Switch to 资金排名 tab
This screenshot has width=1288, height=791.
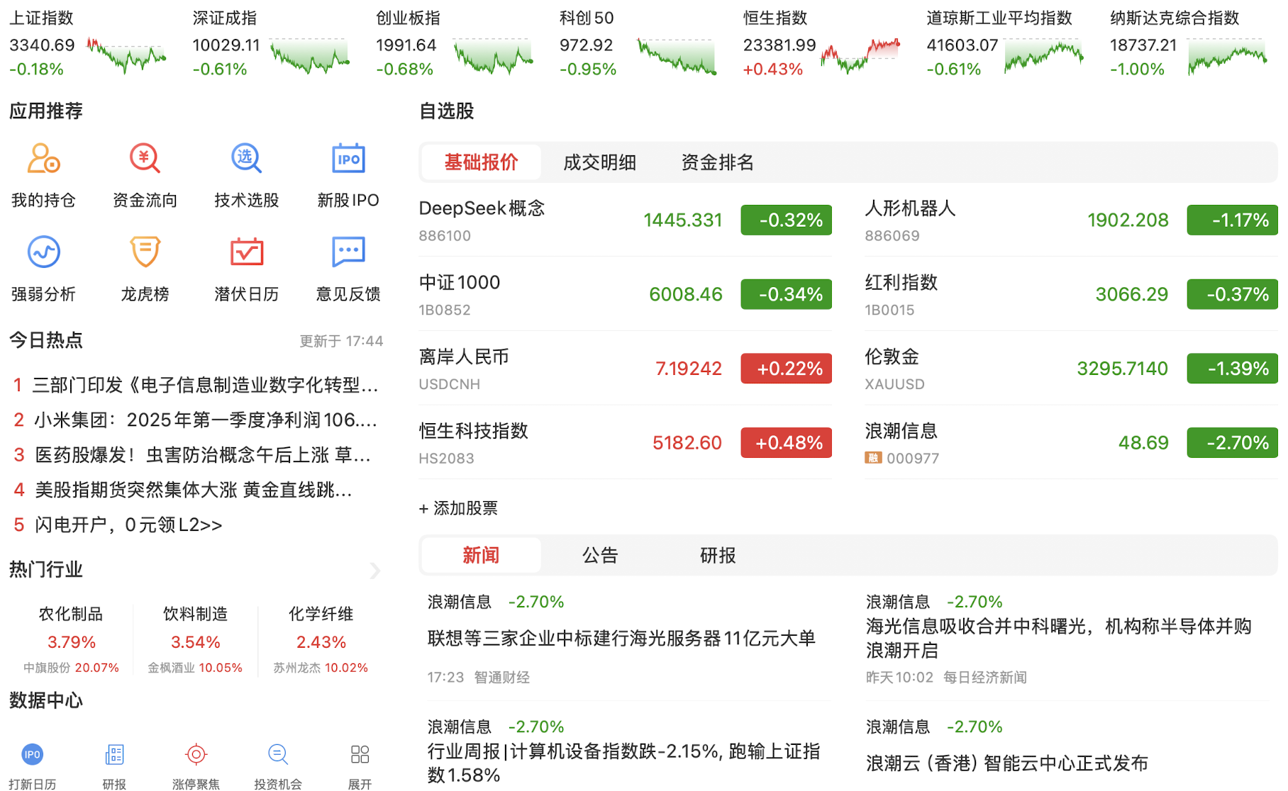coord(717,162)
